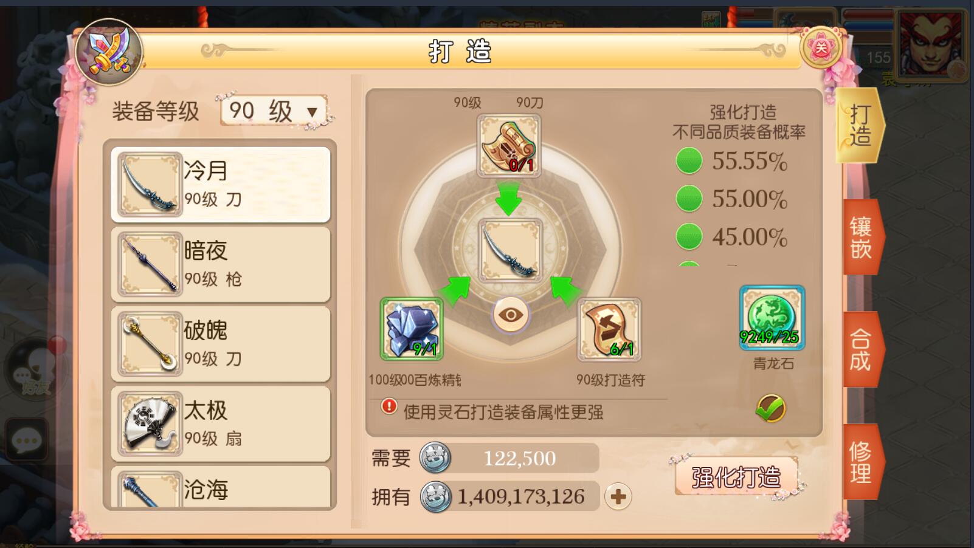This screenshot has height=548, width=974.
Task: Click the 90级打造符 talisman icon
Action: [x=609, y=329]
